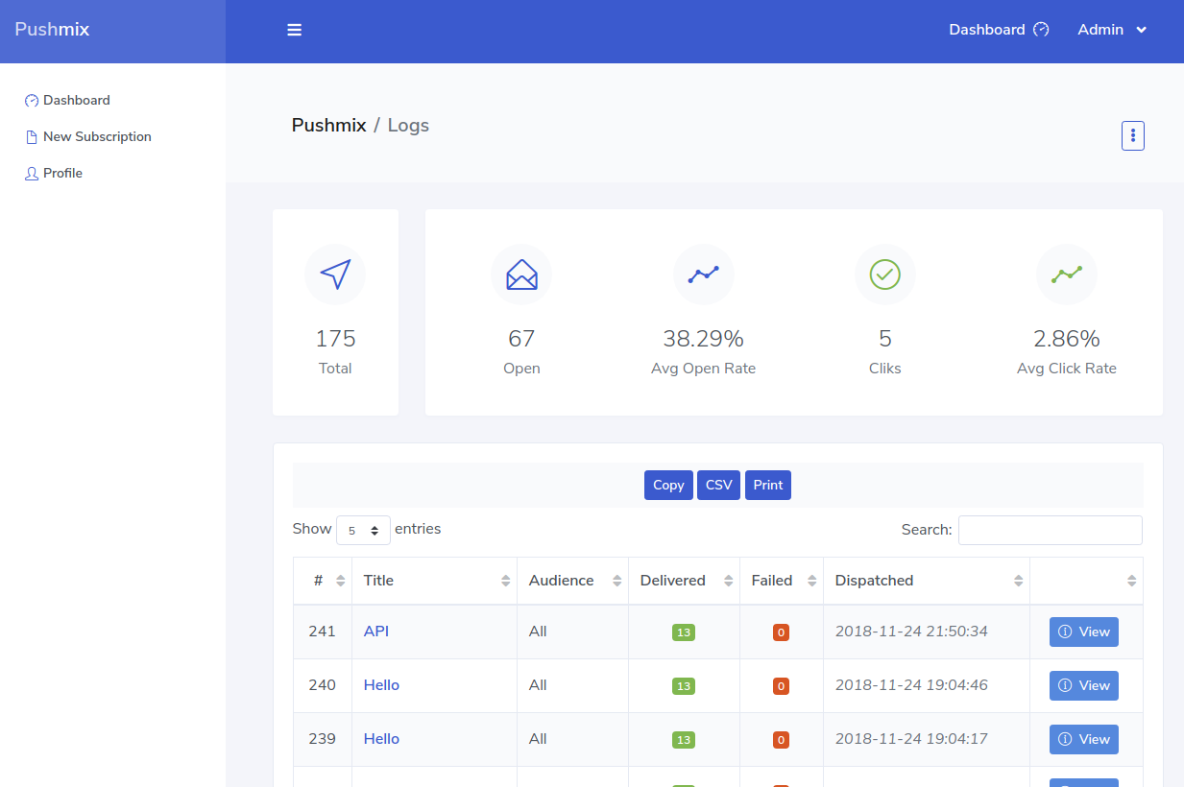The width and height of the screenshot is (1184, 787).
Task: Sort table by Dispatched column
Action: click(927, 581)
